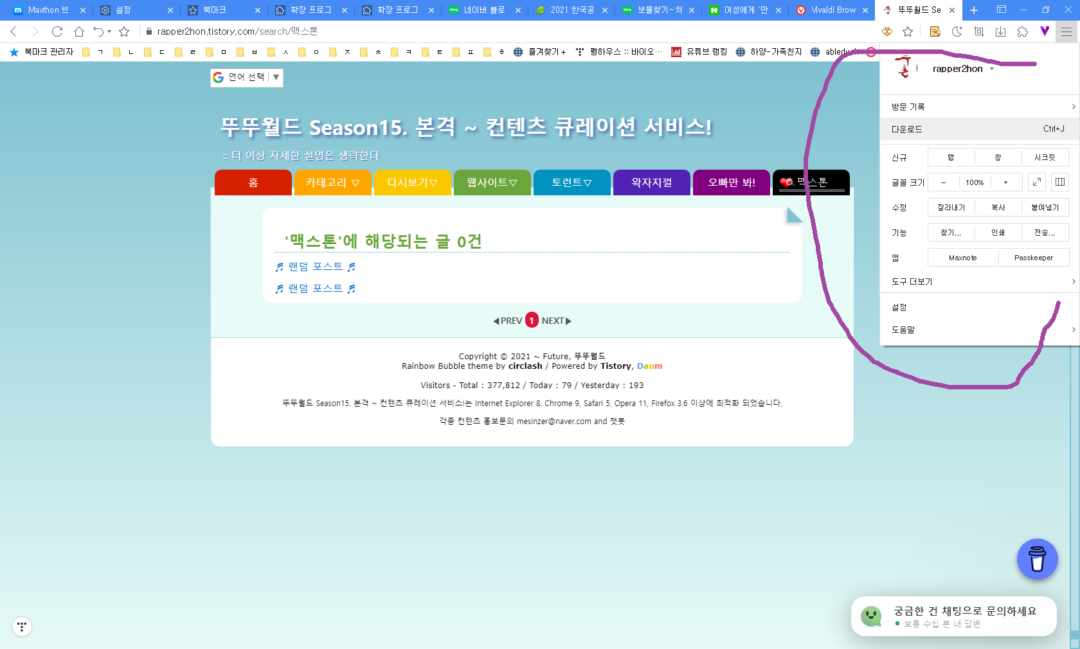The width and height of the screenshot is (1080, 649).
Task: Open a new tab with plus button
Action: (974, 10)
